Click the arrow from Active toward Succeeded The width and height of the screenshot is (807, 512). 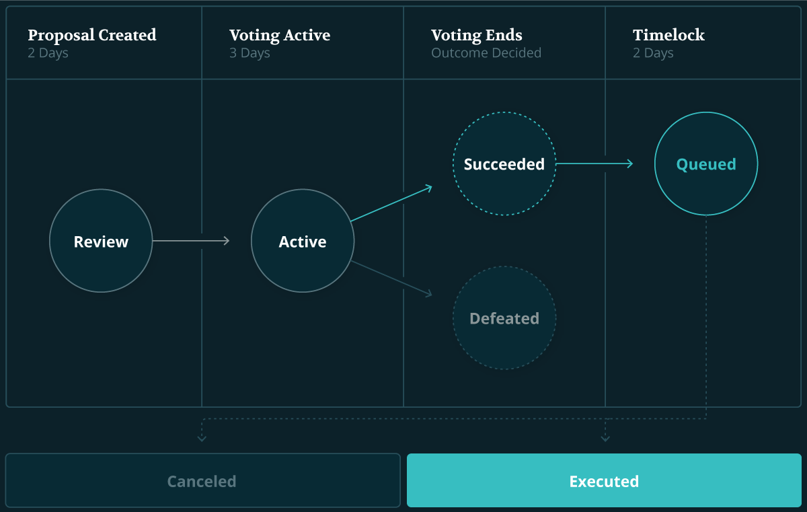(x=391, y=203)
